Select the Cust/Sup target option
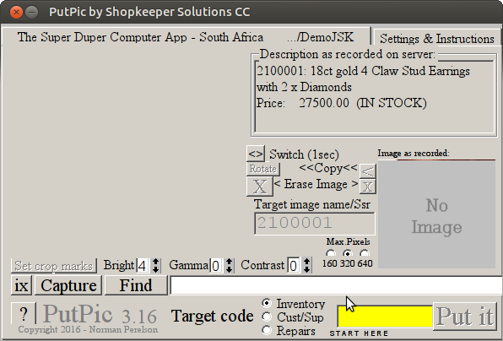Screen dimensions: 503x341 (x=267, y=317)
